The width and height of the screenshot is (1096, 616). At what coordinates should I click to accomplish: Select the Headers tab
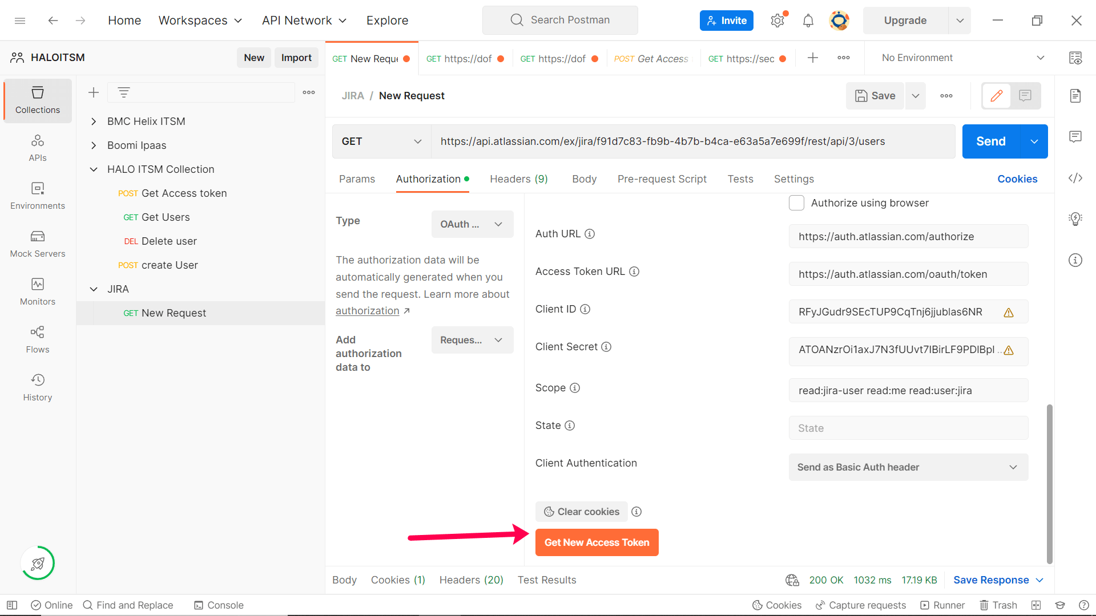pyautogui.click(x=519, y=179)
